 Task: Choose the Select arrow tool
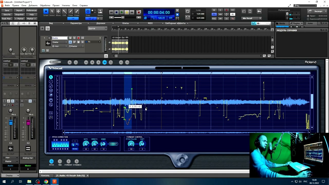(x=52, y=11)
